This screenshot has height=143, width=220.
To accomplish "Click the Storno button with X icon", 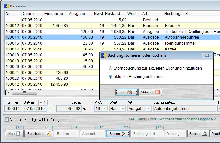I will [118, 134].
